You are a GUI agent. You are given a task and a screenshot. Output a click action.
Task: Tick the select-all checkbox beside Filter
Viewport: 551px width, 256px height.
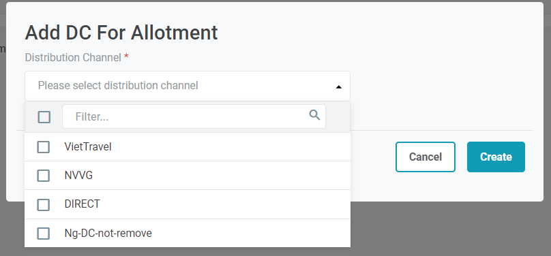click(44, 117)
